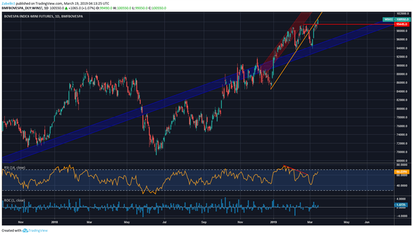Select the red RSI divergence trendline

click(295, 170)
